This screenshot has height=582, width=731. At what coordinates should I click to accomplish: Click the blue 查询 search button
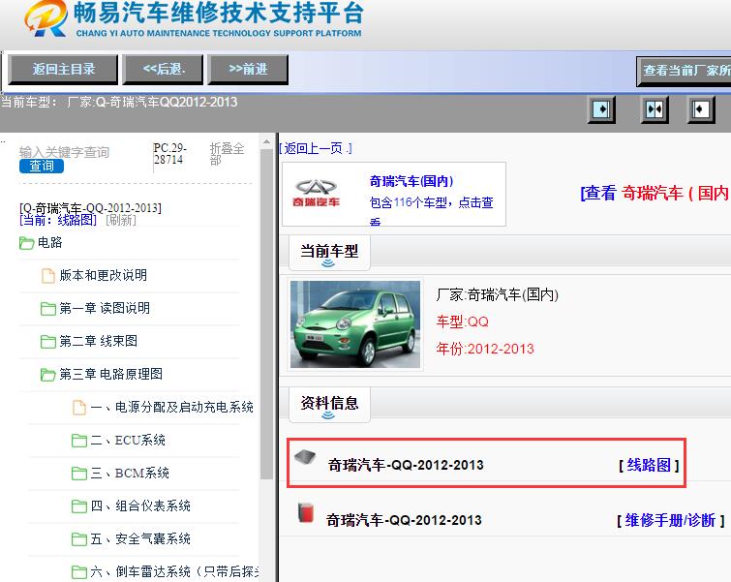tap(42, 166)
